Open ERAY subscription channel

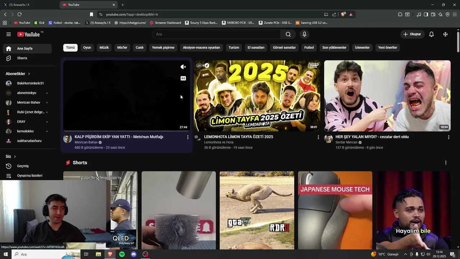point(27,122)
